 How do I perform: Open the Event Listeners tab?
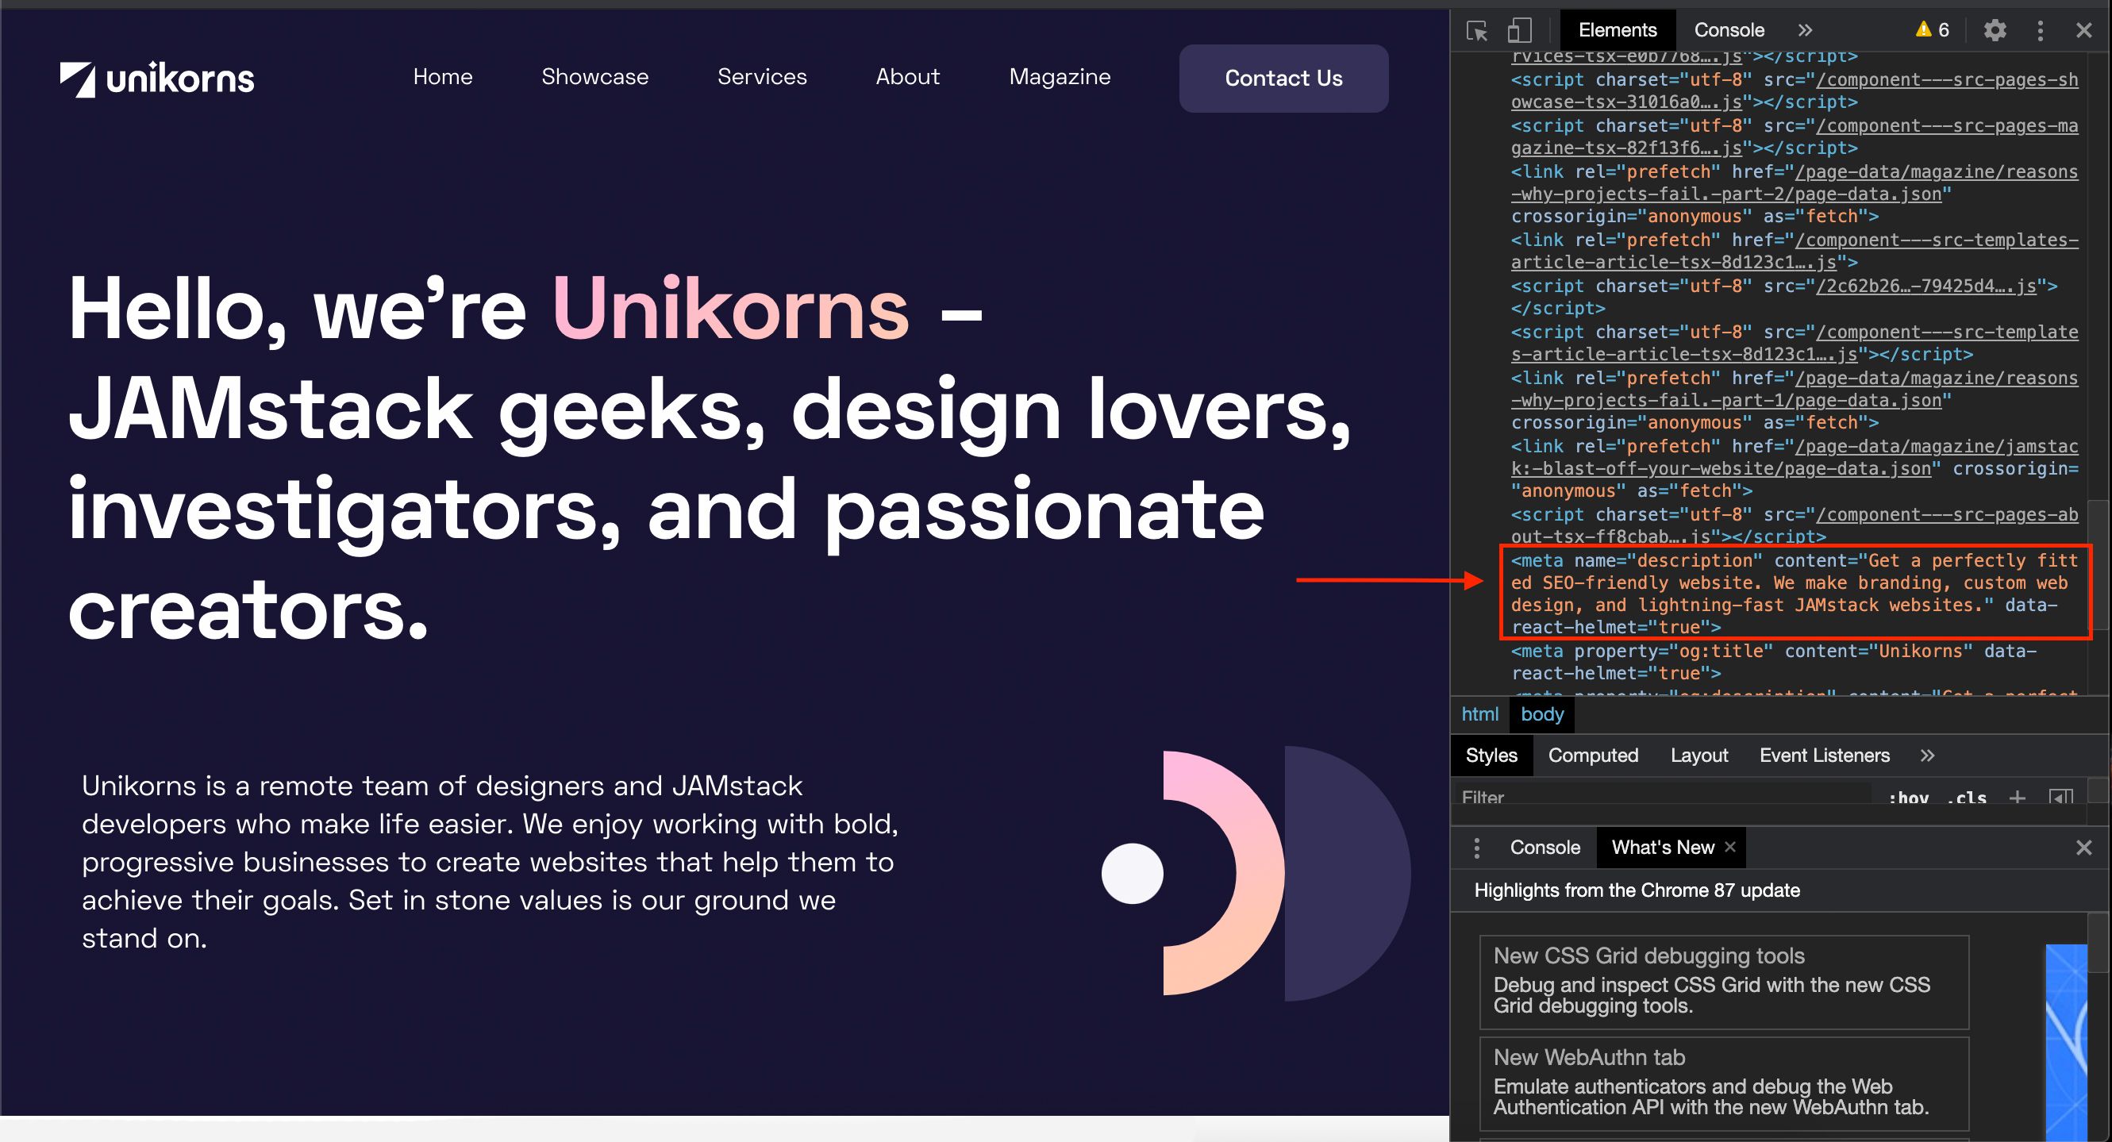pyautogui.click(x=1824, y=755)
